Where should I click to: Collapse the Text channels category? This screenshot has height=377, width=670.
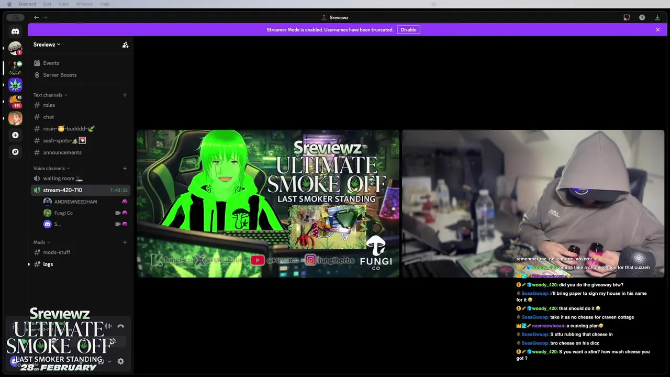(50, 95)
